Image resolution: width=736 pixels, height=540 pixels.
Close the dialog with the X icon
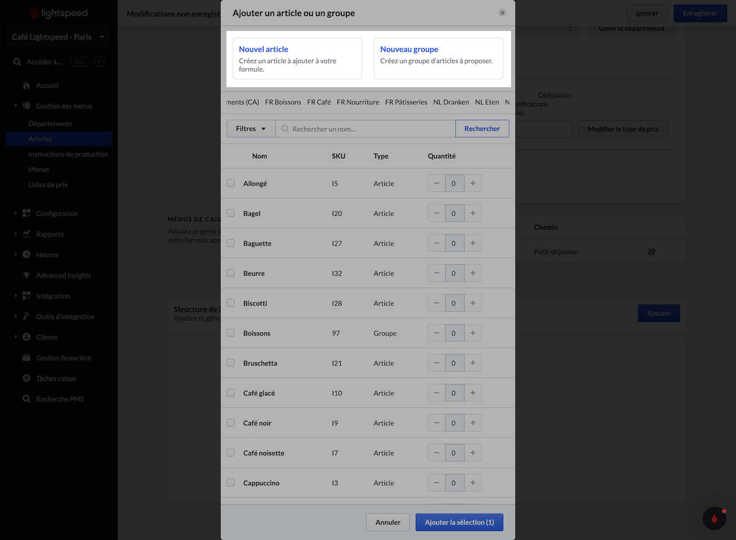pyautogui.click(x=502, y=13)
